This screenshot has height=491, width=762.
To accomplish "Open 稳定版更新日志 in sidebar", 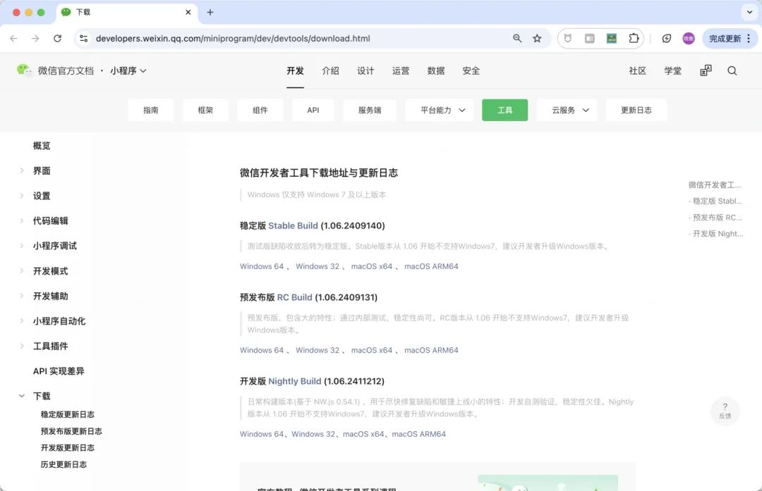I will click(68, 414).
